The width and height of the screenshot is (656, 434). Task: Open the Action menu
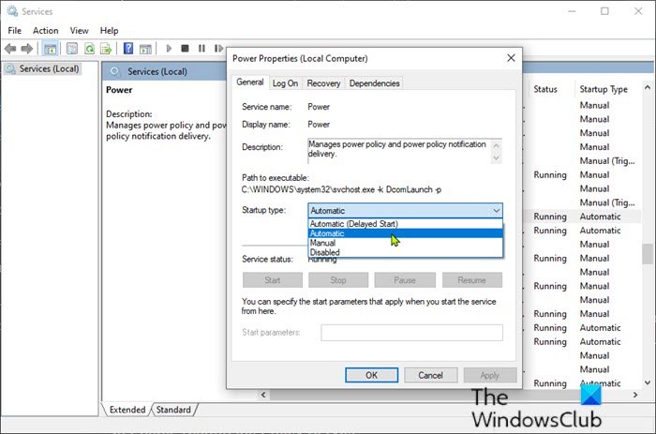coord(46,31)
